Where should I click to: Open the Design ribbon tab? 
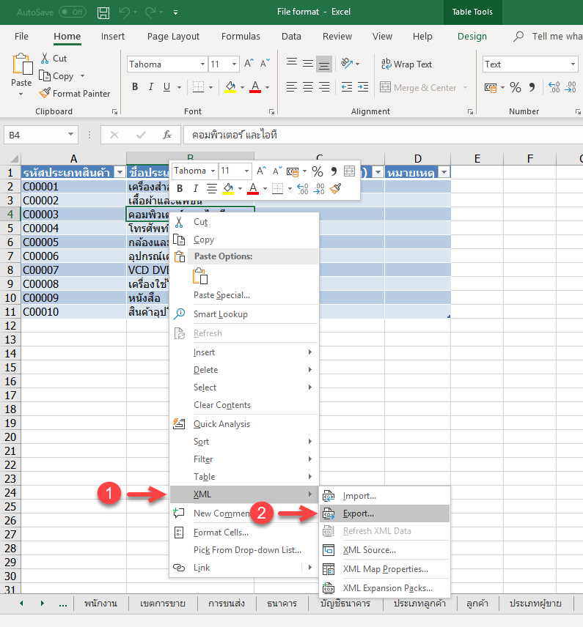(472, 37)
